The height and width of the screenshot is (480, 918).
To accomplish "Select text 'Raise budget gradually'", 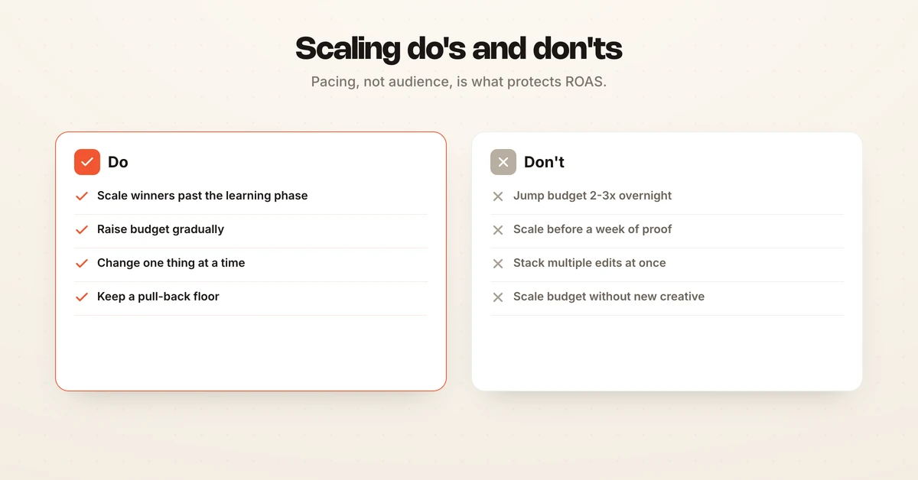I will click(x=161, y=229).
